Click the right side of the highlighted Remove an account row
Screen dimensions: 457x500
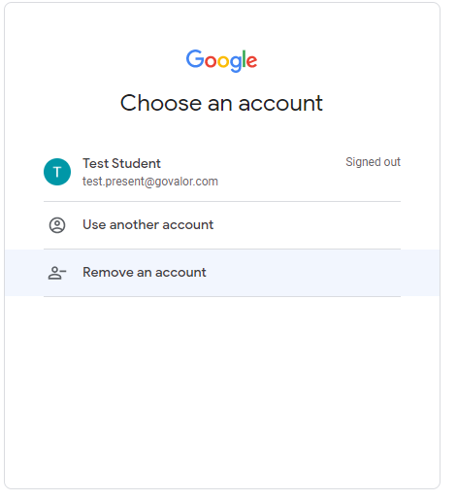(356, 273)
